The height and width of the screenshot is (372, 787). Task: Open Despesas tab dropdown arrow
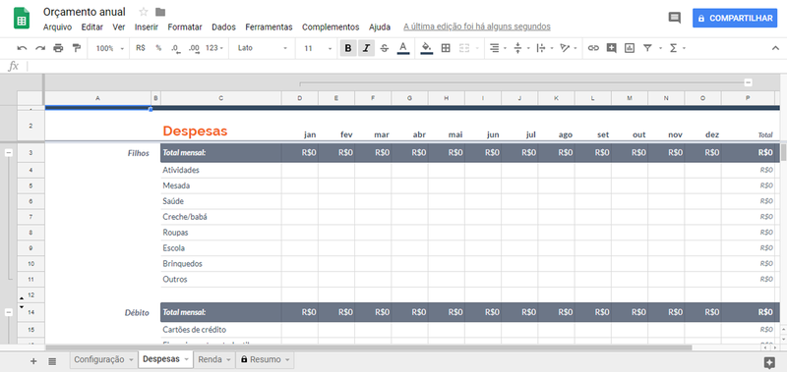tap(186, 359)
